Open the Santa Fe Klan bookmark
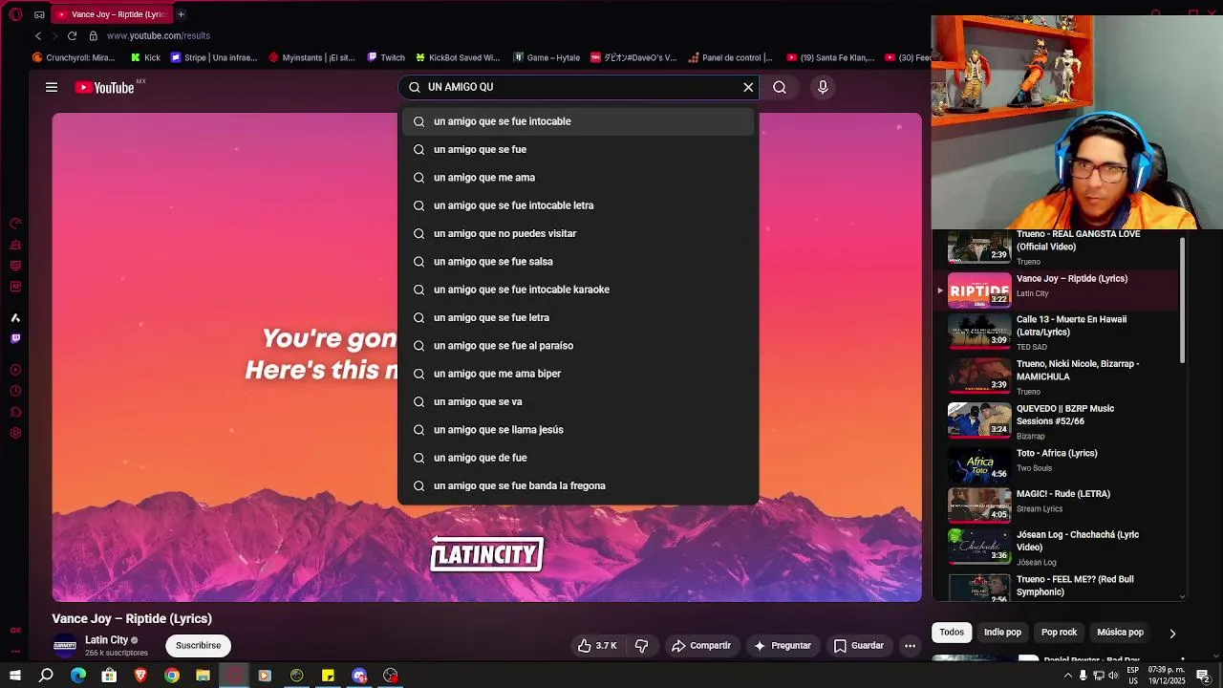Viewport: 1223px width, 688px height. (x=830, y=57)
